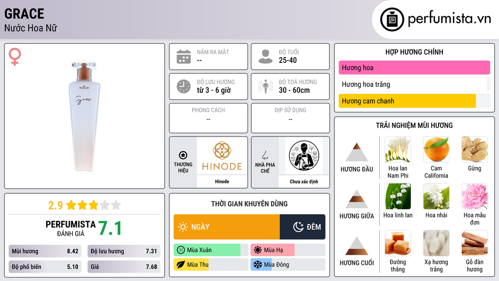This screenshot has width=499, height=281.
Task: Click the dark Đêm usage bar
Action: (x=303, y=227)
